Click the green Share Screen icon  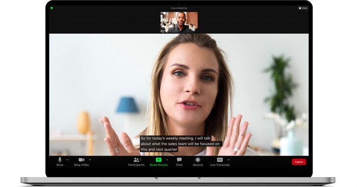coord(158,160)
